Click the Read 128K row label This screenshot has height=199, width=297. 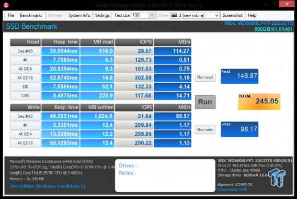click(25, 96)
